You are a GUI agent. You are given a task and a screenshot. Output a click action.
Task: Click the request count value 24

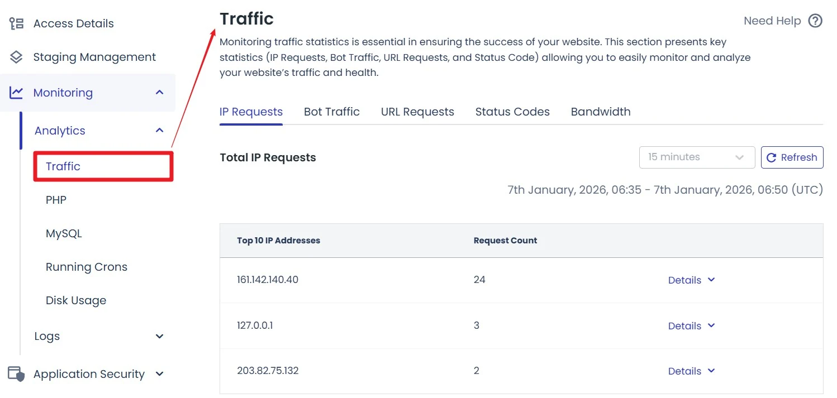479,280
